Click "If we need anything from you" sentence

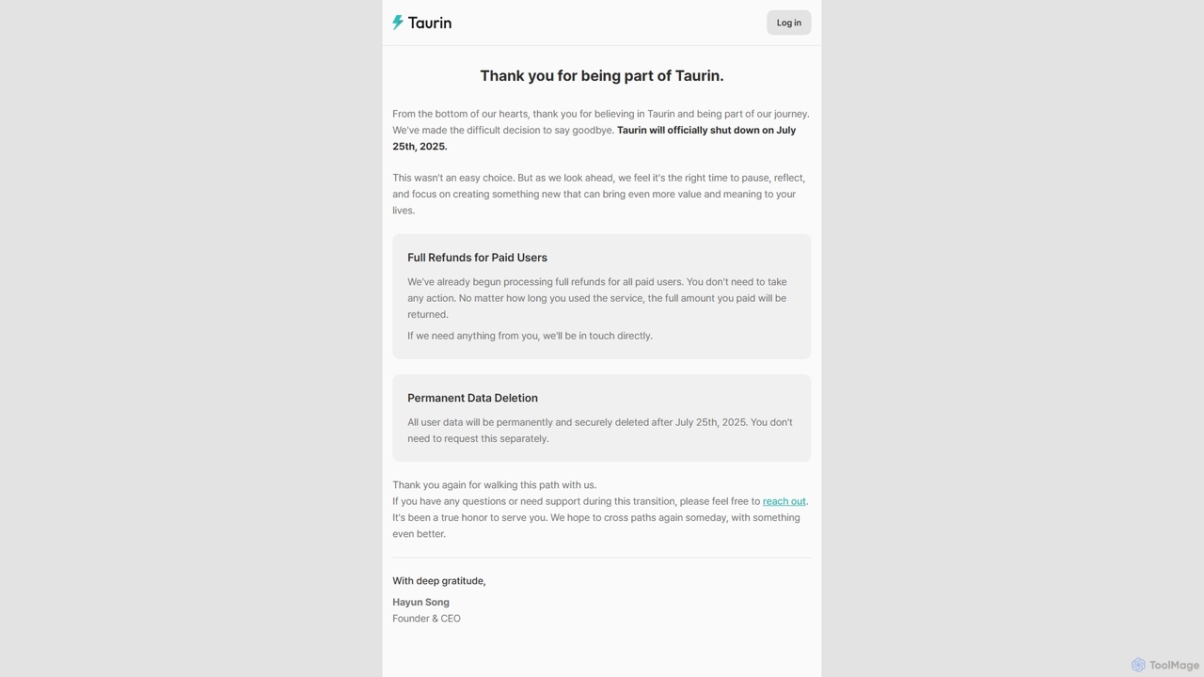530,336
